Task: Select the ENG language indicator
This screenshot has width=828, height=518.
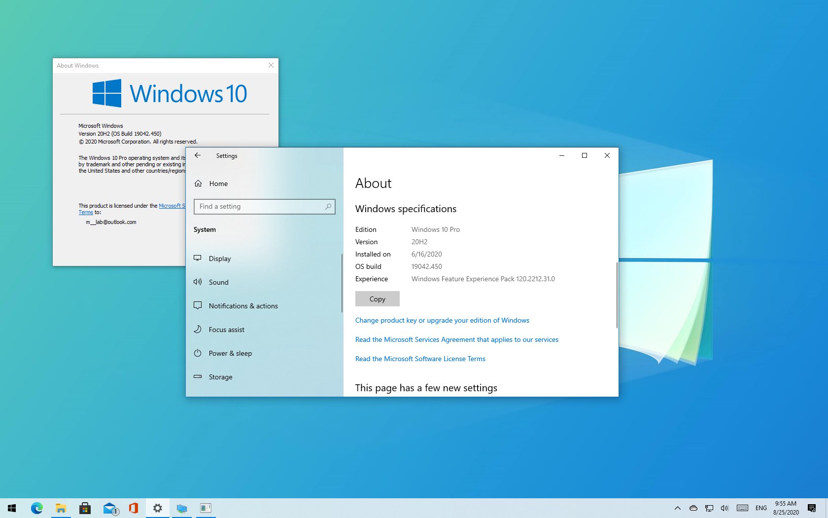Action: (x=761, y=508)
